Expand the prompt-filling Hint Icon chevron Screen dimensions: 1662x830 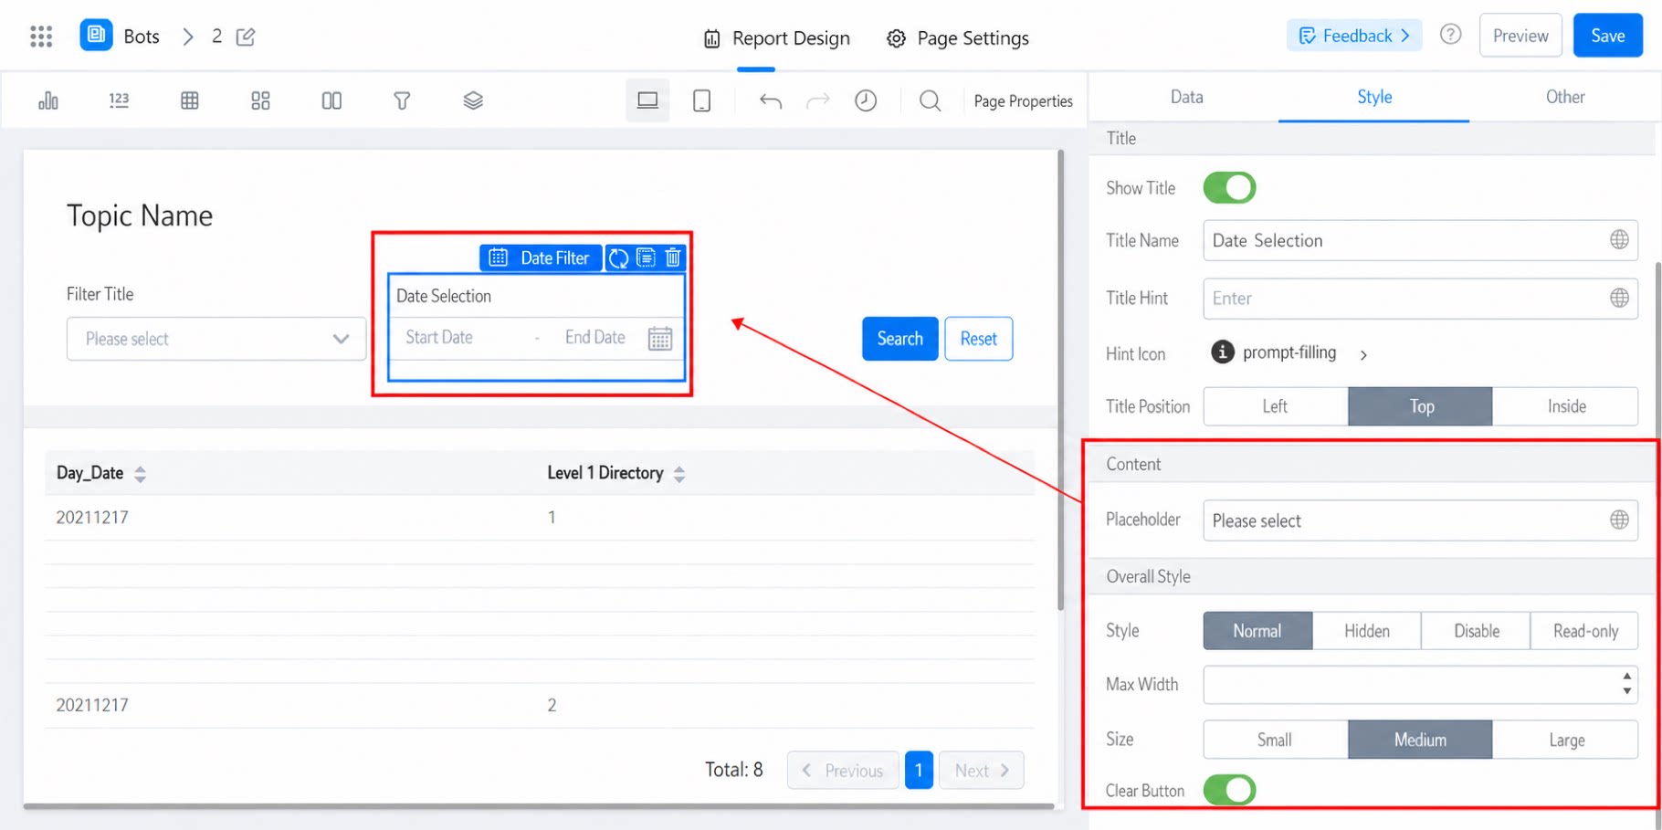[x=1363, y=354]
